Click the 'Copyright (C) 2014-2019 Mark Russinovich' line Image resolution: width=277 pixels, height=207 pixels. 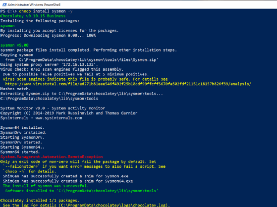click(69, 113)
